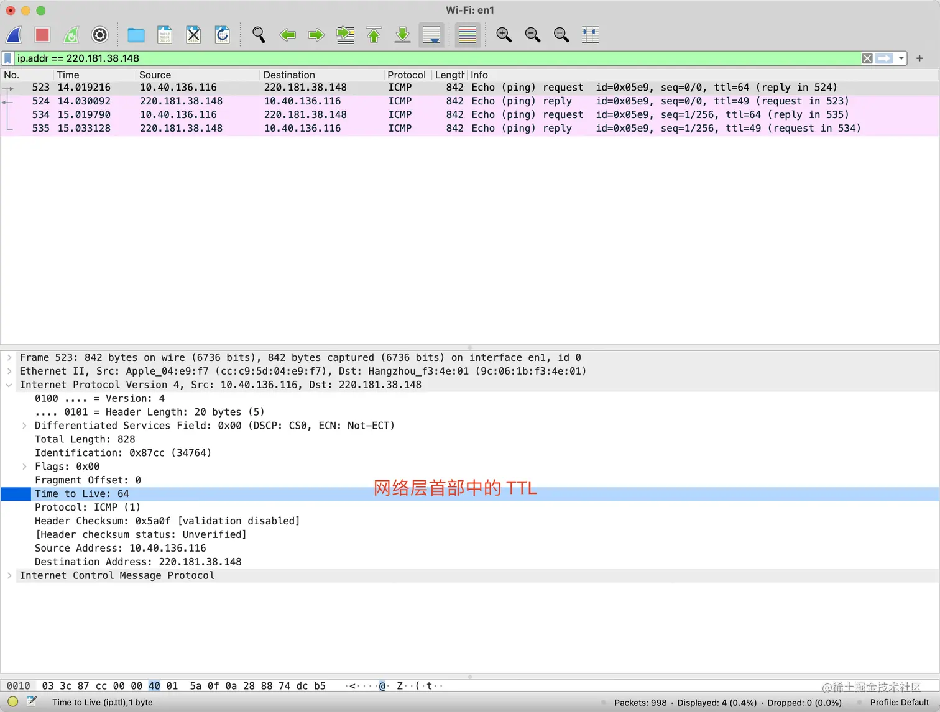
Task: Restart the current capture
Action: click(x=71, y=35)
